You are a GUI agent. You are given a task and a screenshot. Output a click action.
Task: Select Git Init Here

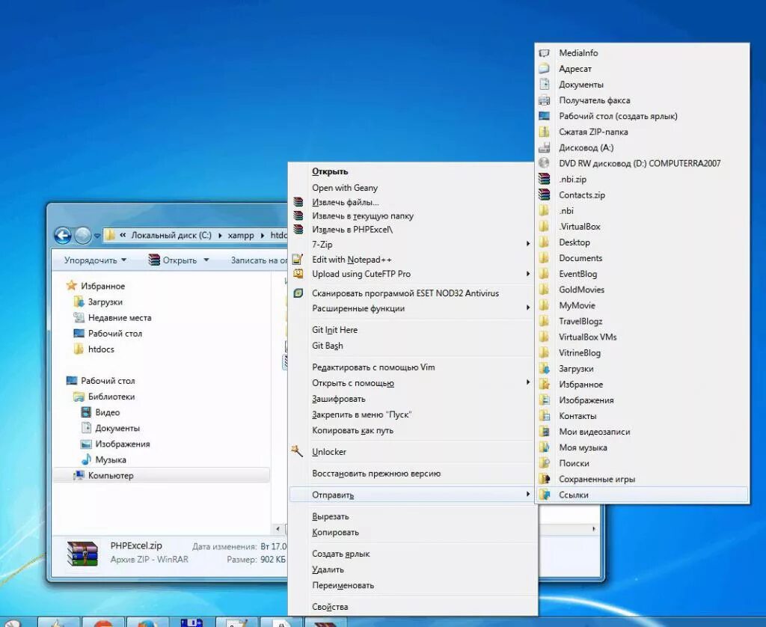[x=334, y=330]
